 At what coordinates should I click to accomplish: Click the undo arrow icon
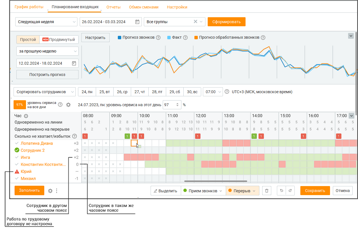click(x=281, y=191)
